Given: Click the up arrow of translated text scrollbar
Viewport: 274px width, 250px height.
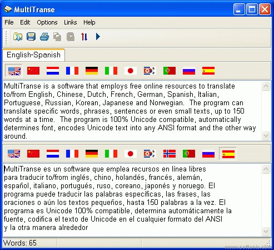Looking at the screenshot, I should pyautogui.click(x=266, y=169).
